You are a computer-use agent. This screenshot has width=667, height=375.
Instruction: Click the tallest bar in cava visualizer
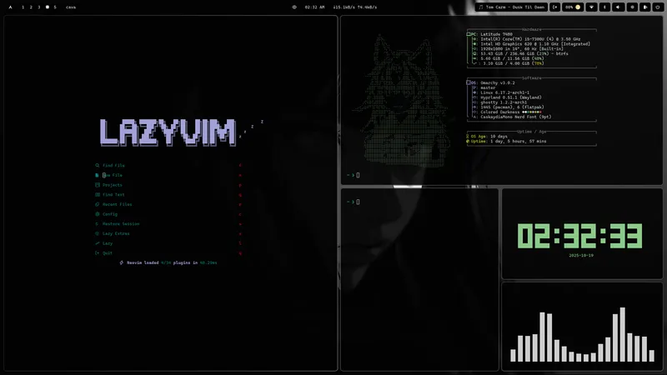coord(622,335)
